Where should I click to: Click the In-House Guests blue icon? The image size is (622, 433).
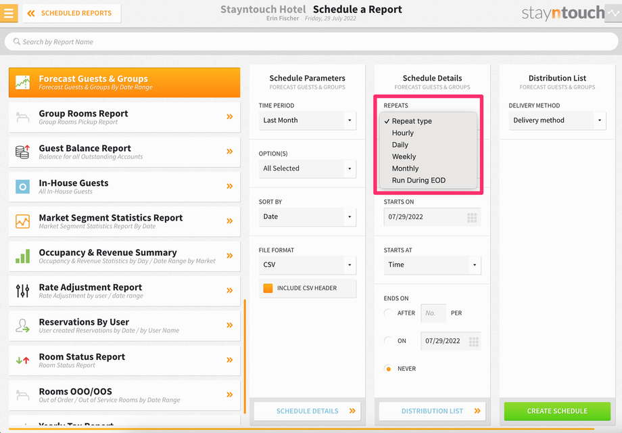pyautogui.click(x=22, y=187)
